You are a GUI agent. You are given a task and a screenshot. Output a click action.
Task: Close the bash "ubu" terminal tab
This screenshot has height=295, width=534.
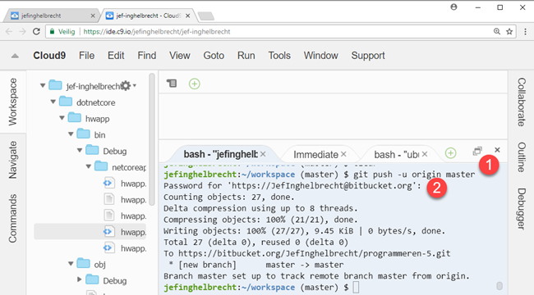425,154
